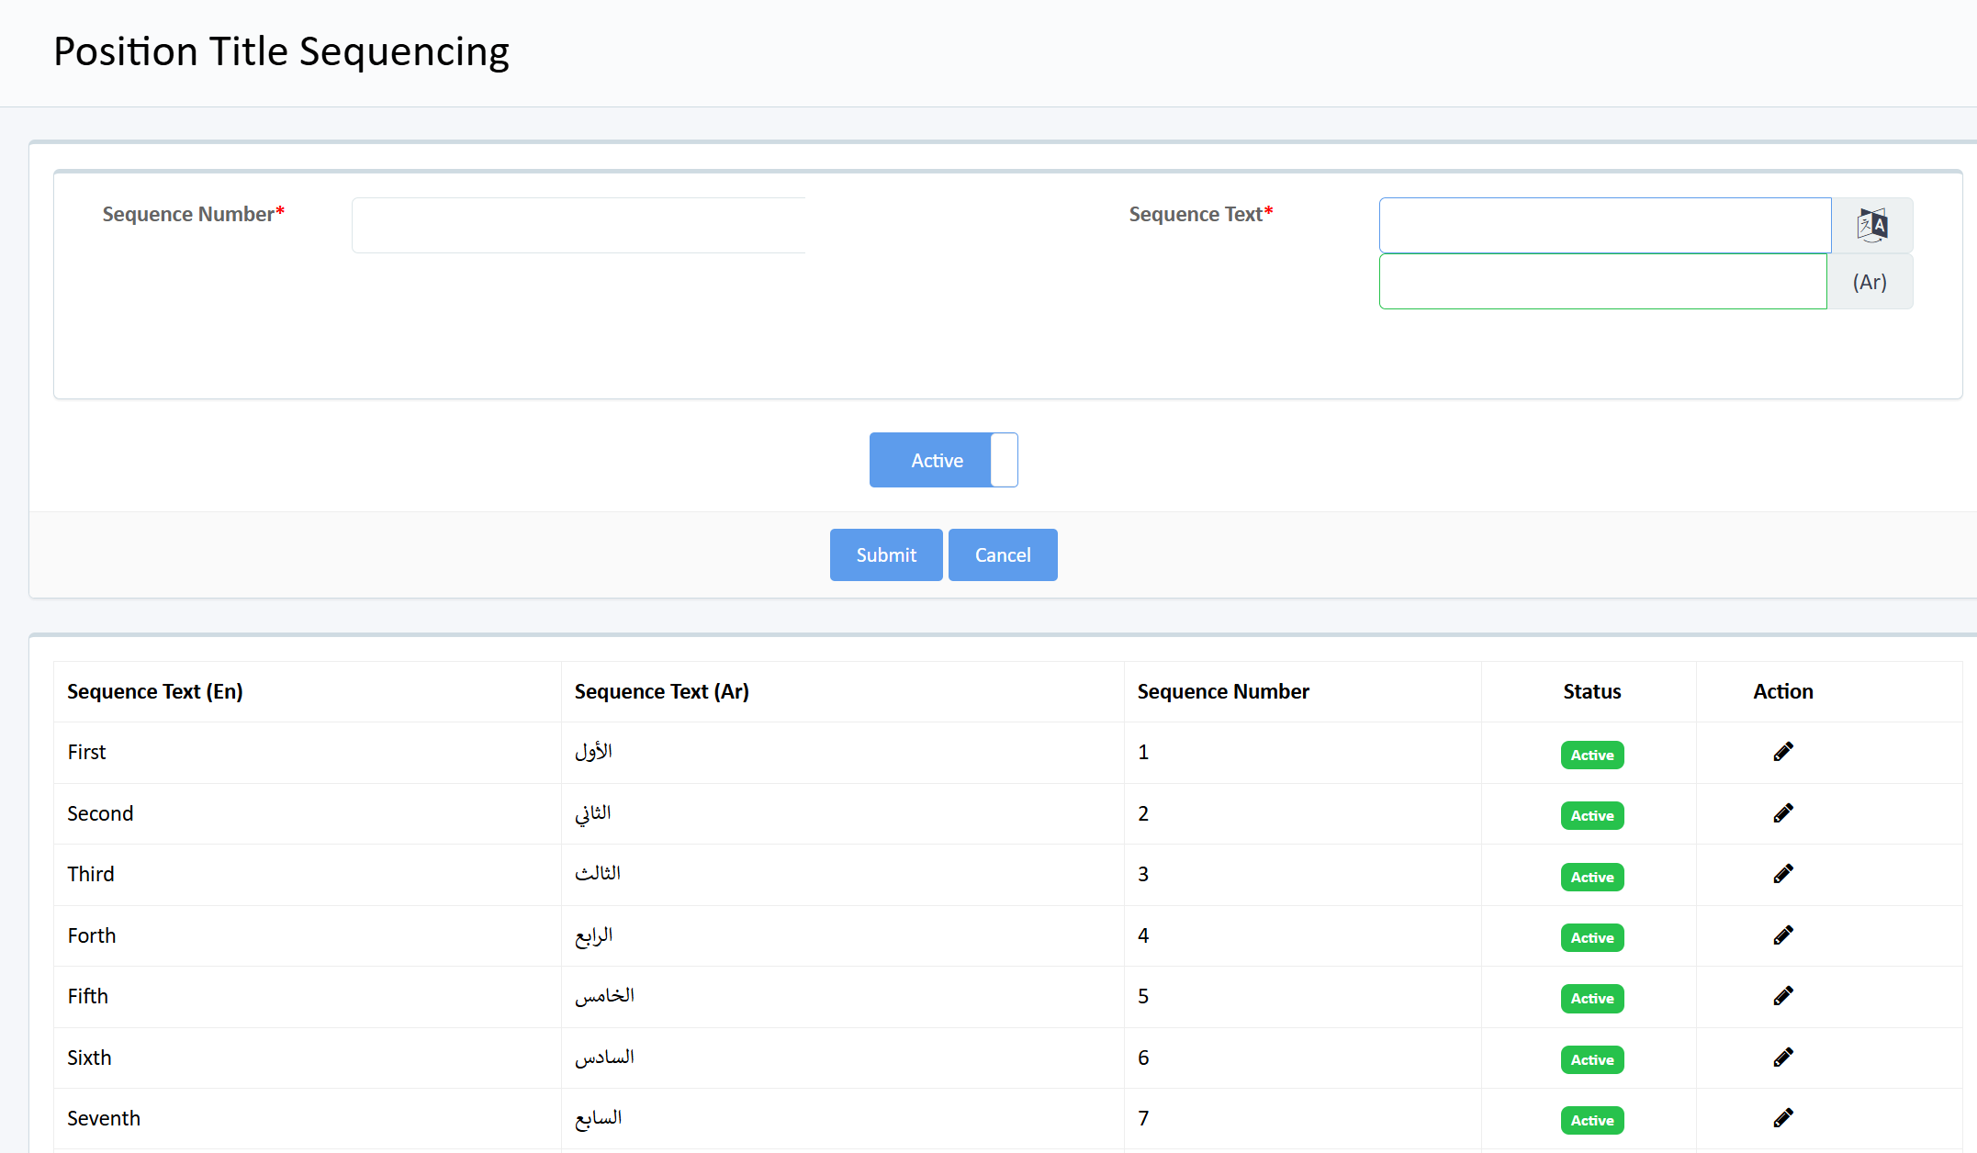Click the pencil icon for Seventh
The height and width of the screenshot is (1153, 1977).
(1782, 1118)
